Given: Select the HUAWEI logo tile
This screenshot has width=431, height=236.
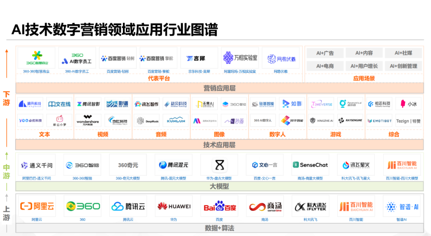Looking at the screenshot, I should [174, 206].
